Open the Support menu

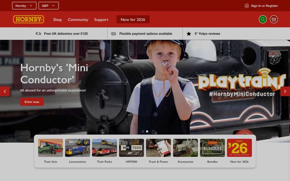click(x=101, y=20)
